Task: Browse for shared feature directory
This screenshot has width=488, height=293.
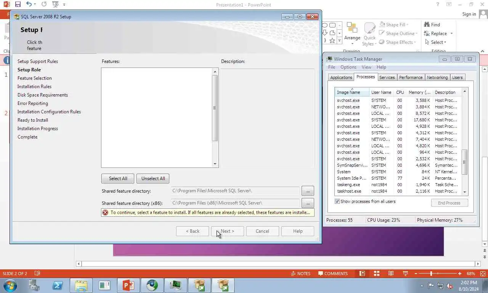Action: [308, 191]
